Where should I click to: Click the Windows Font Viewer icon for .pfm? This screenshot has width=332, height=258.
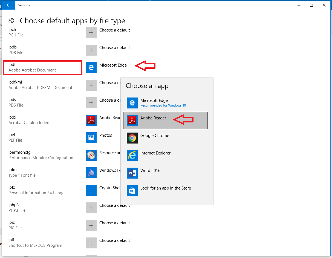(x=91, y=173)
